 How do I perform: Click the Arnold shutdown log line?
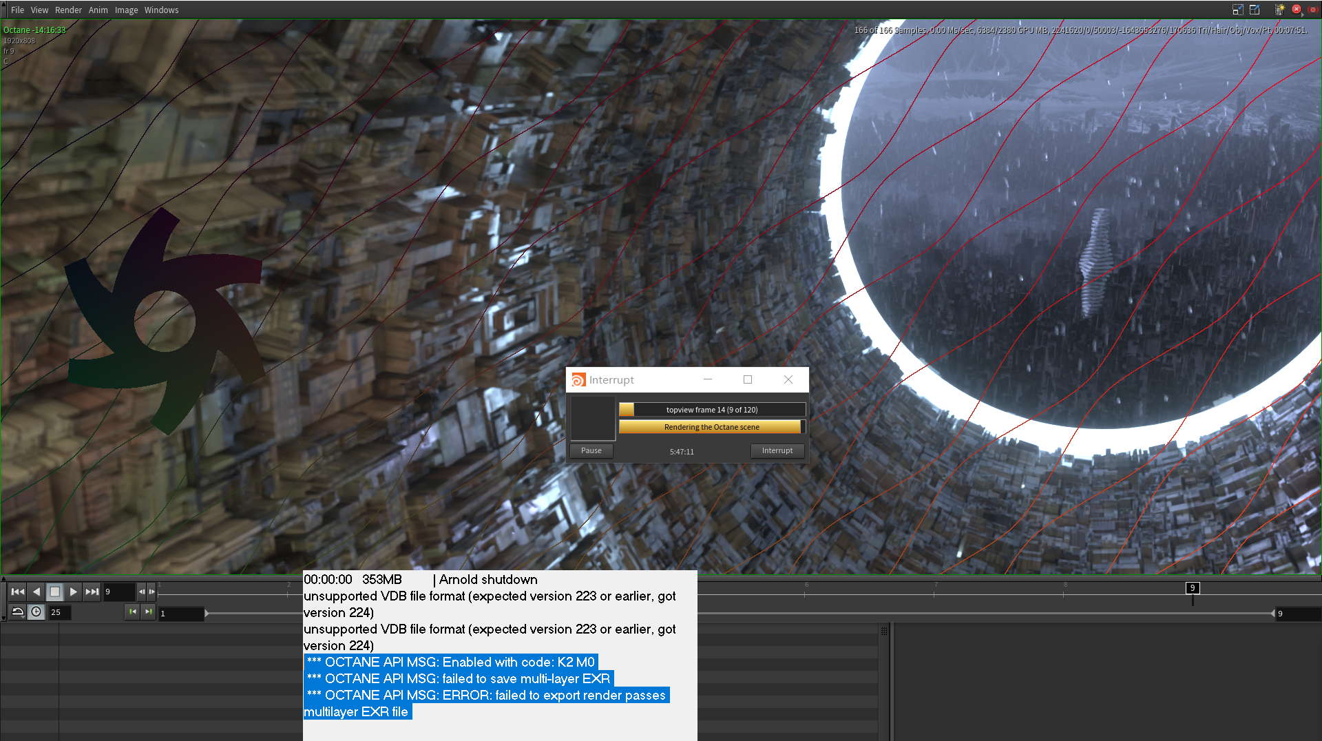(x=421, y=580)
